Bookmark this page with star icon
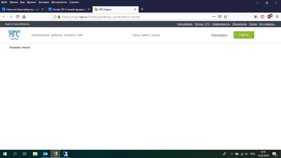 (x=226, y=17)
